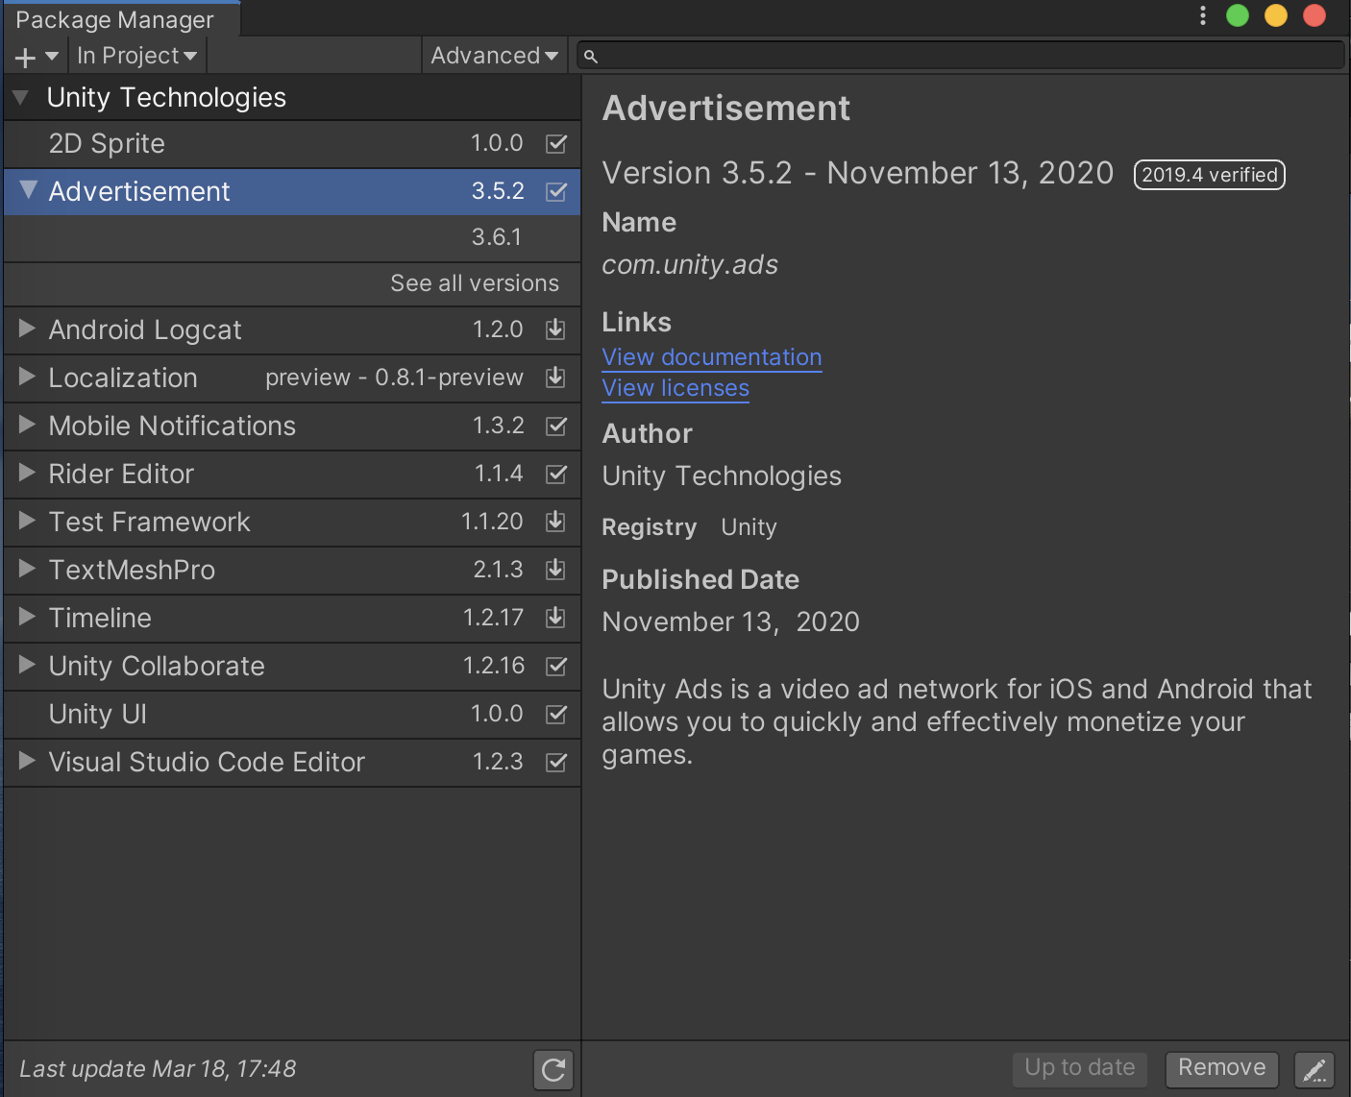Click the Localization download icon
1351x1097 pixels.
[x=555, y=377]
